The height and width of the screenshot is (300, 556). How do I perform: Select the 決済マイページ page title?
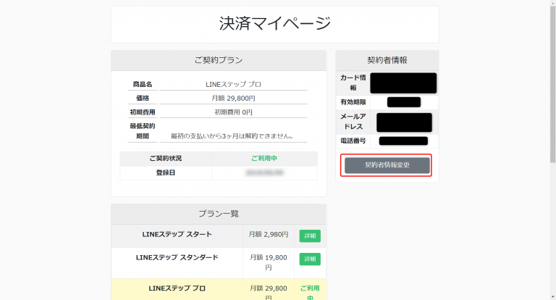coord(275,23)
